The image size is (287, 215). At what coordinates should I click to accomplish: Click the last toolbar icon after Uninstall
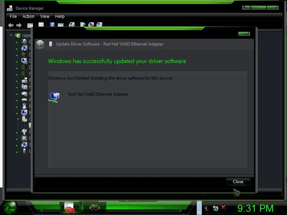pyautogui.click(x=99, y=24)
